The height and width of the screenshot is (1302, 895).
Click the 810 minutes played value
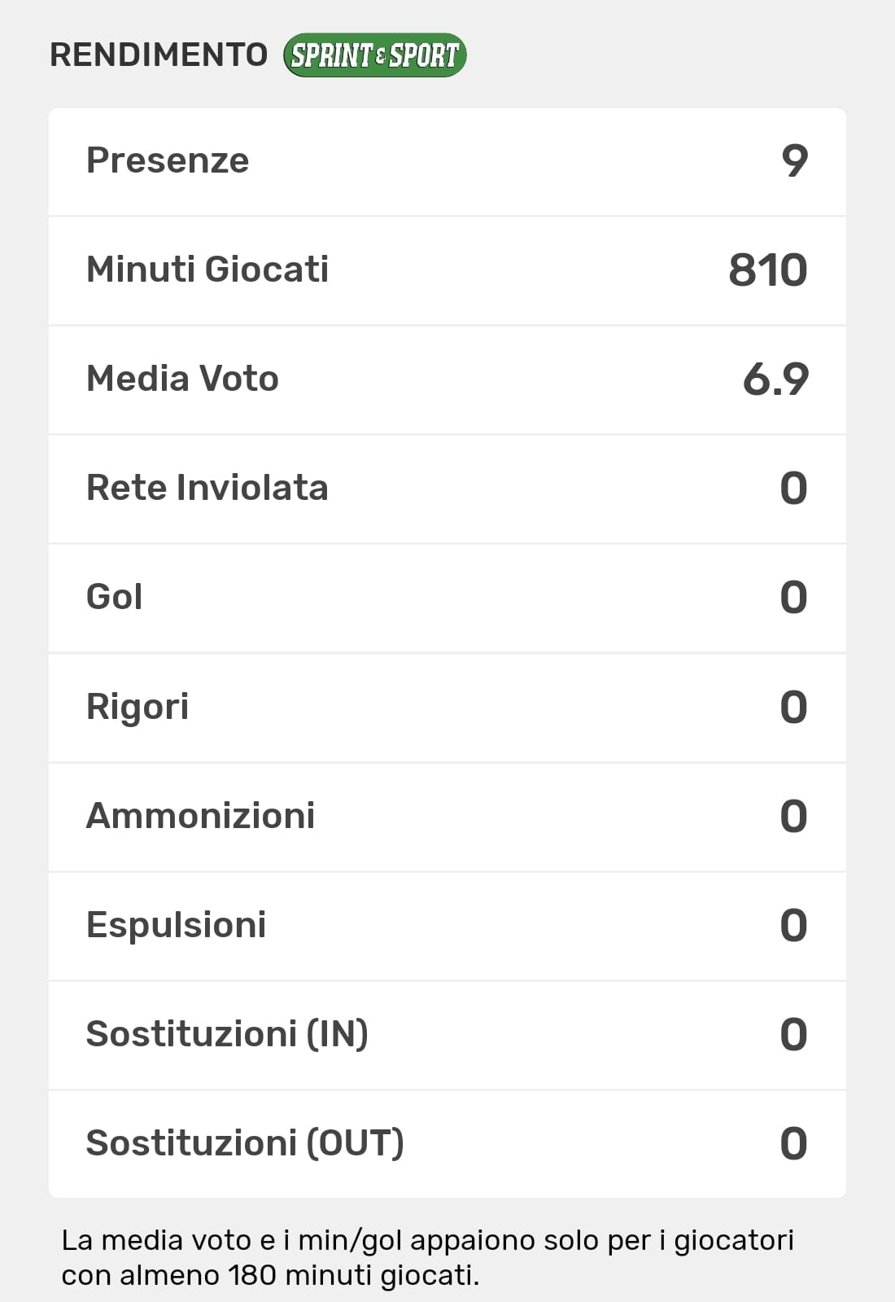click(x=767, y=270)
